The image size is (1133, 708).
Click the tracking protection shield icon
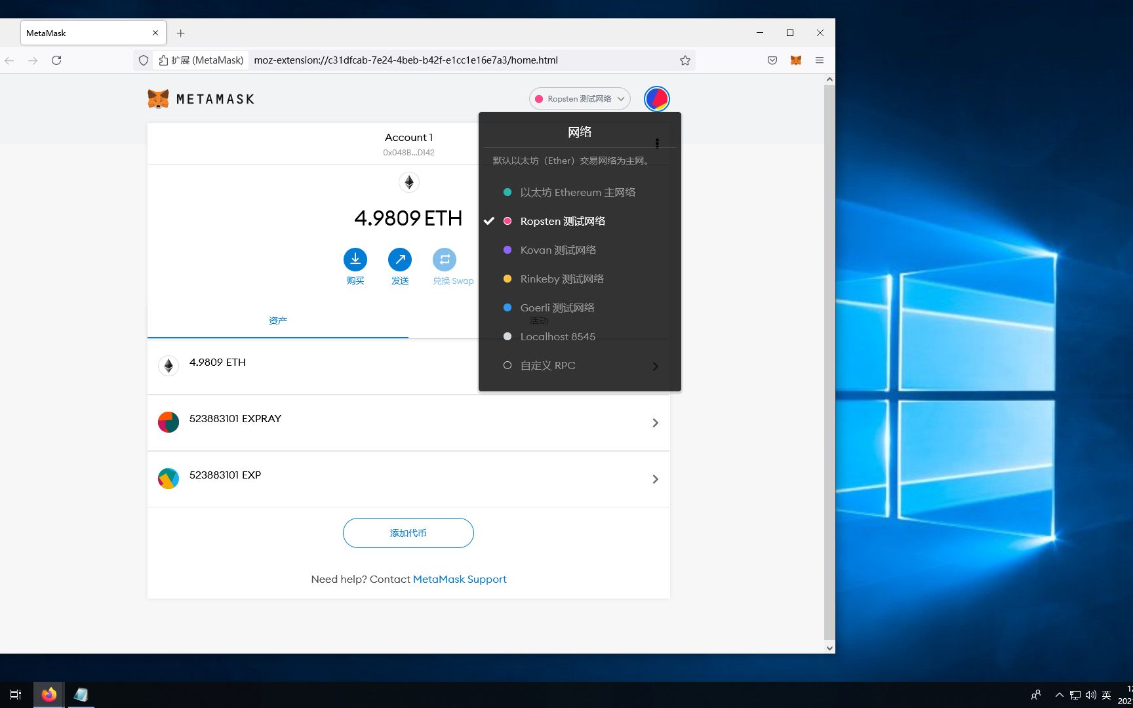coord(144,60)
